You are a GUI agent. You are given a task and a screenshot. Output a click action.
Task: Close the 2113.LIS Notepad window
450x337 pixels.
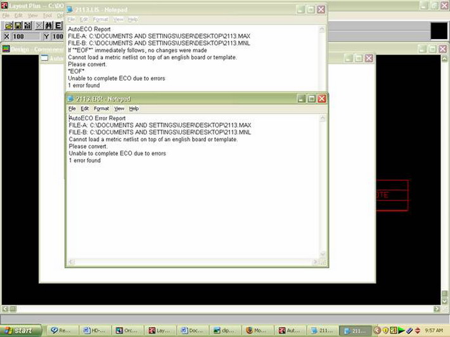point(321,9)
